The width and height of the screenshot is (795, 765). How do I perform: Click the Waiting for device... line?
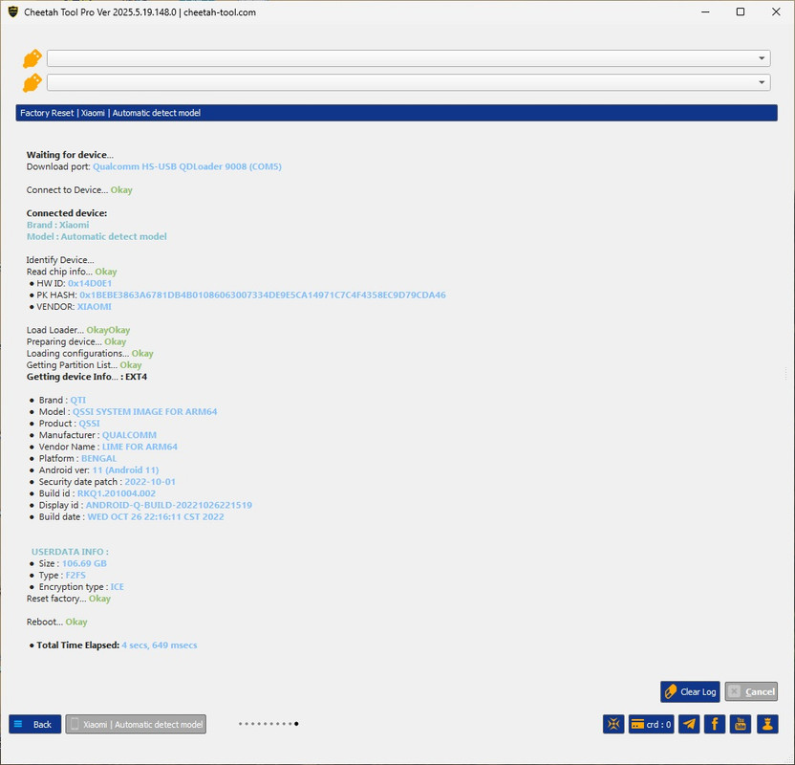pyautogui.click(x=70, y=155)
